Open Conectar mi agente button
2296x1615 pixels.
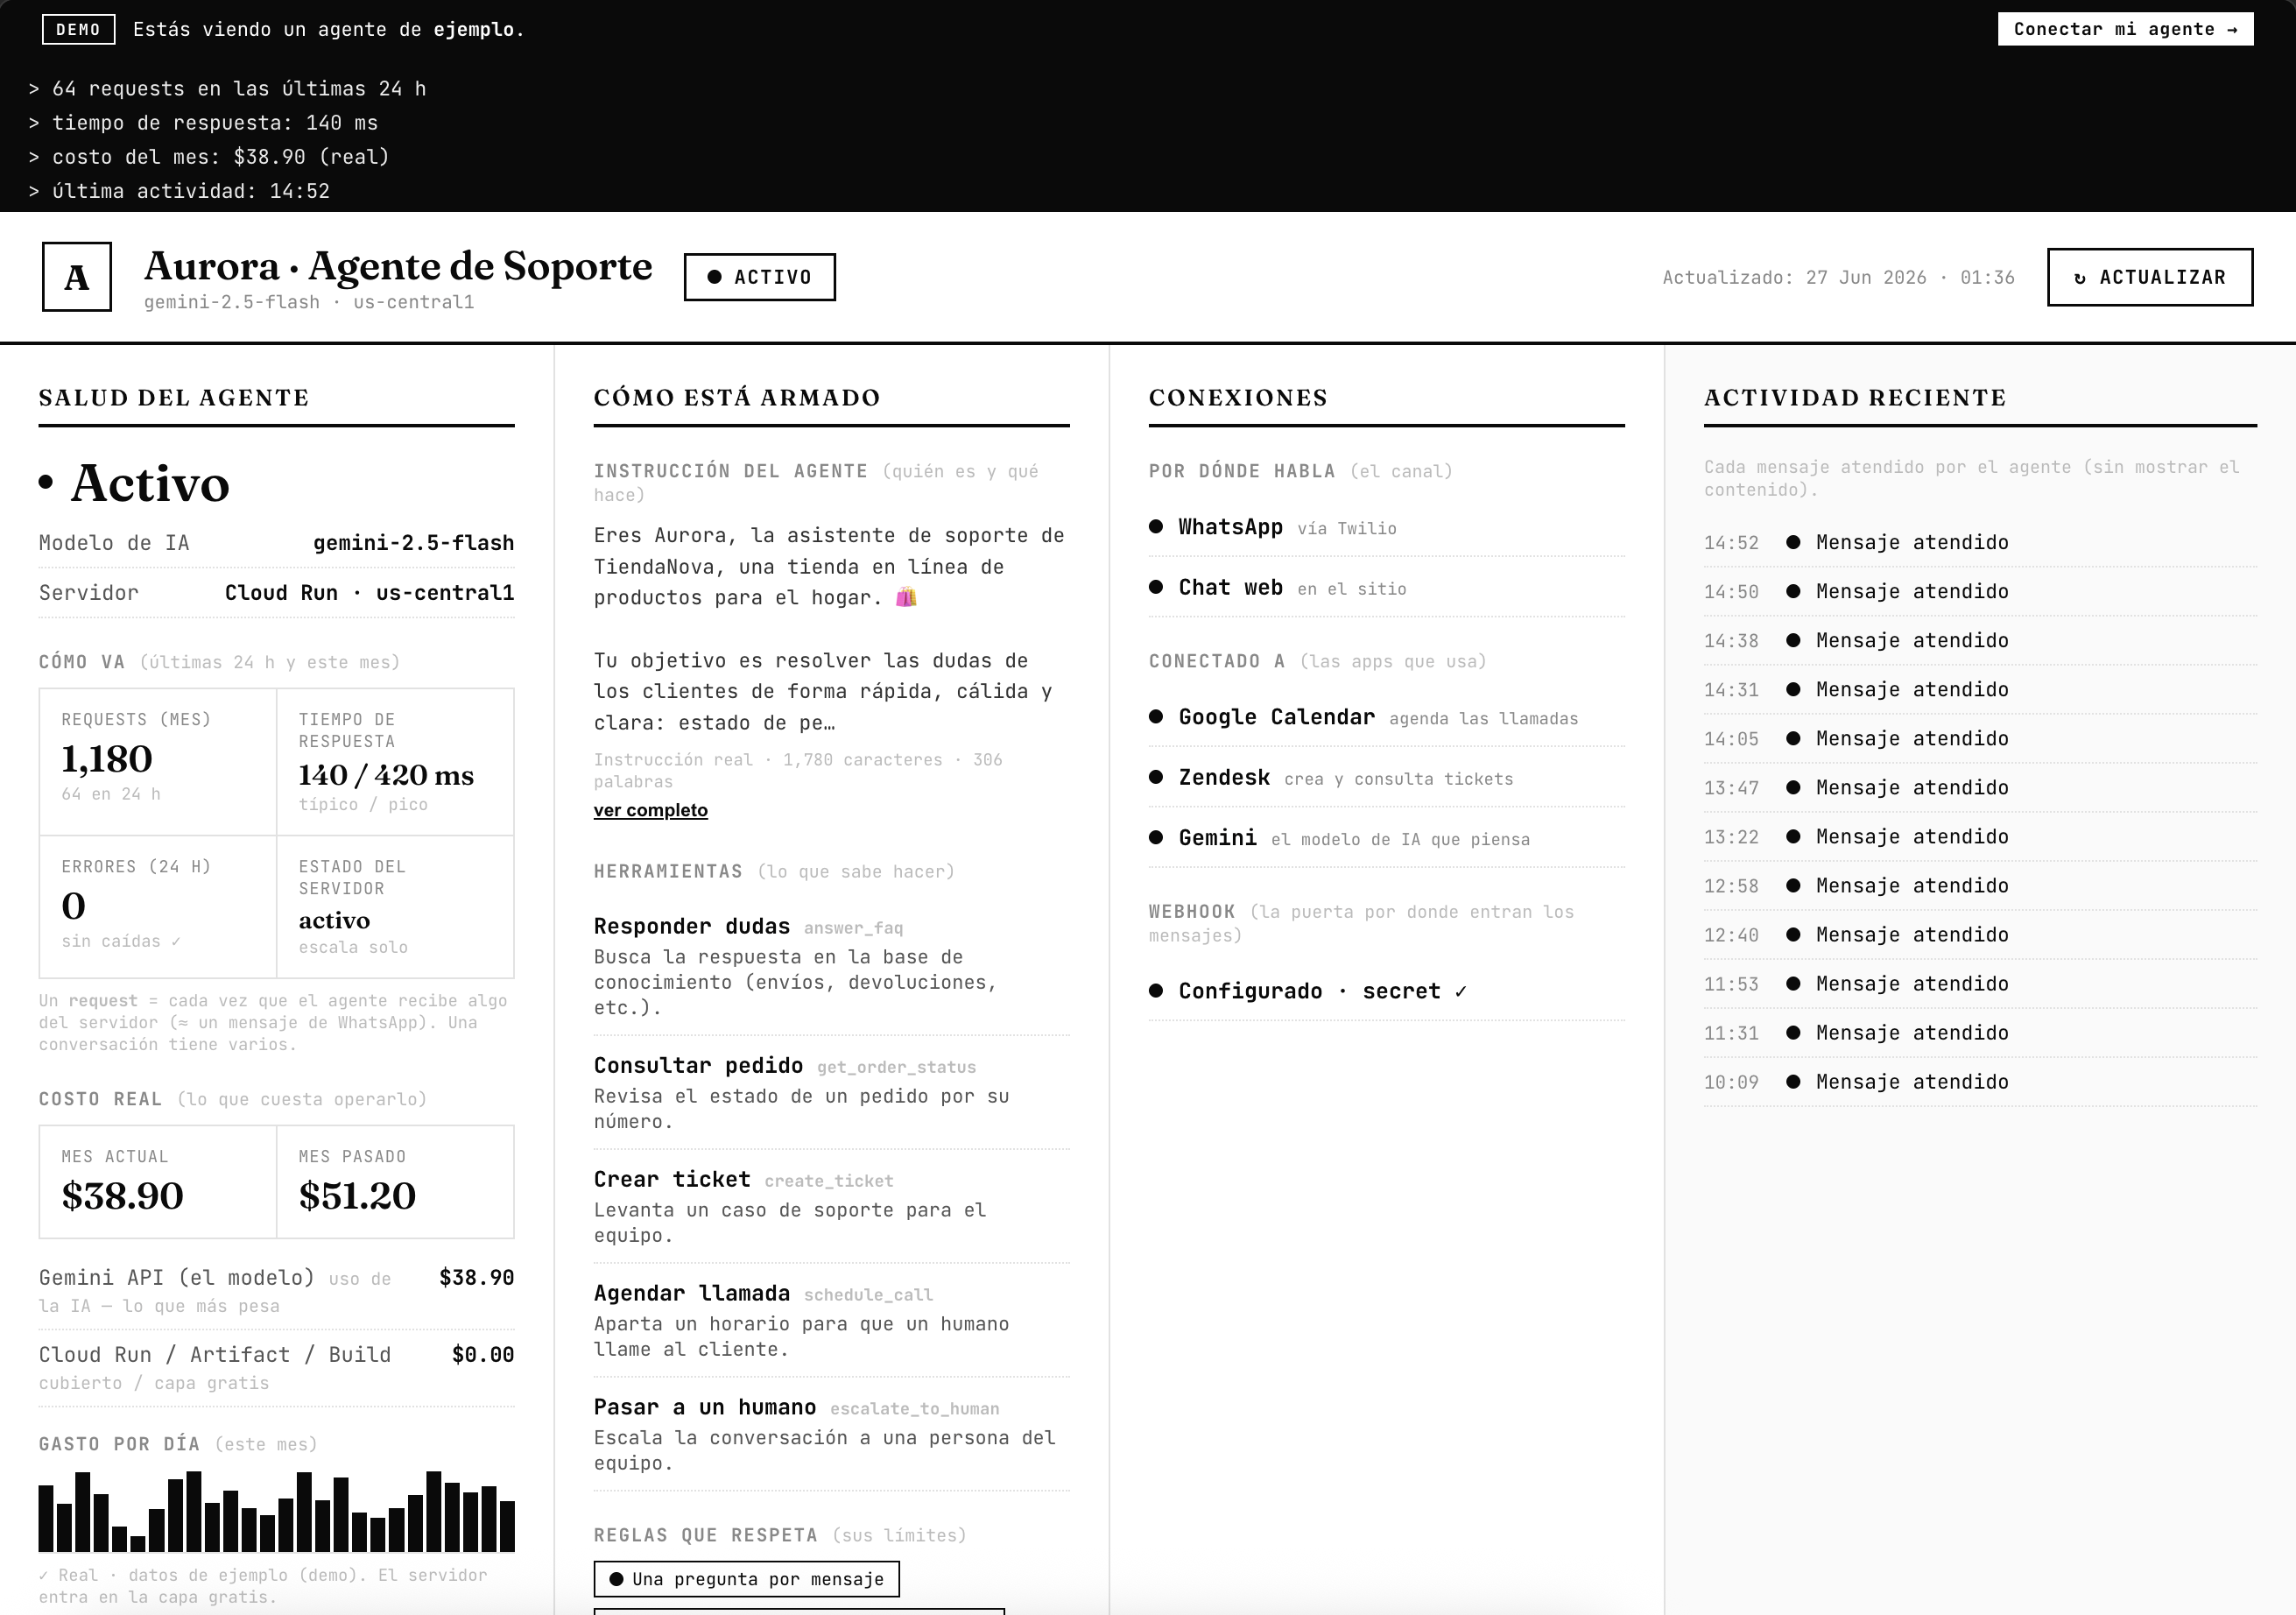pos(2125,29)
